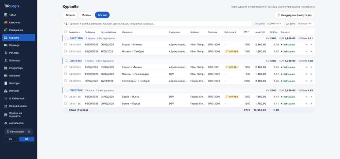This screenshot has width=340, height=159.
Task: Open truck CB5678KX link
Action: coord(76,90)
